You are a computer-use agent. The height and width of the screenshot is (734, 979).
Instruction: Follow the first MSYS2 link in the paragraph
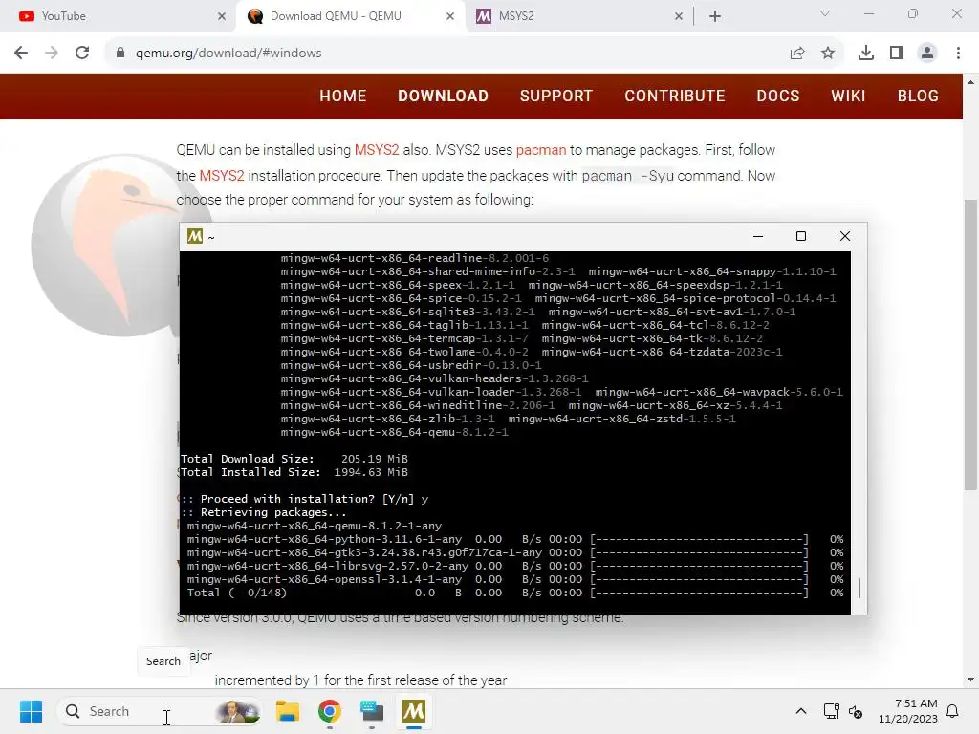pyautogui.click(x=377, y=150)
